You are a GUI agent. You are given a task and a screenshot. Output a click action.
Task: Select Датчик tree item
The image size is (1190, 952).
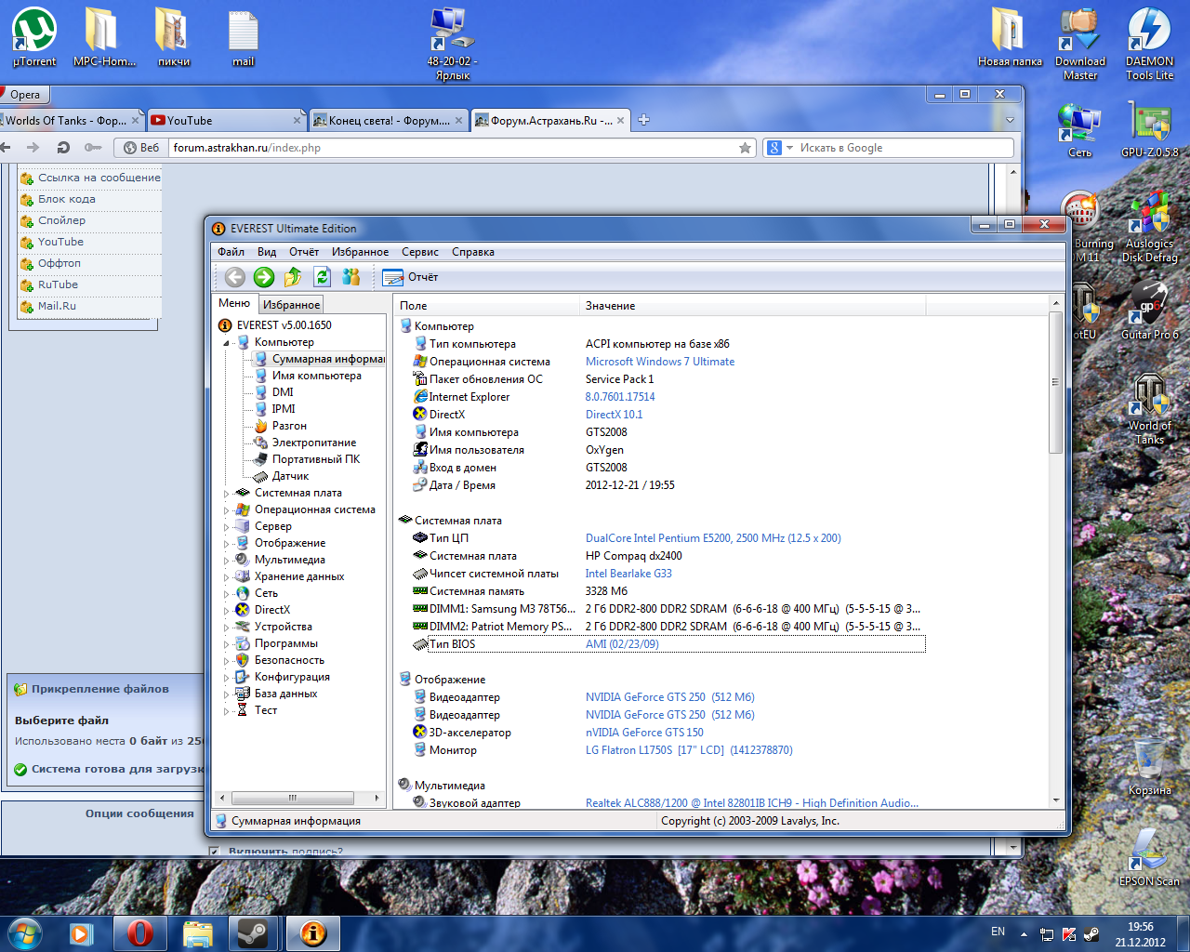290,476
